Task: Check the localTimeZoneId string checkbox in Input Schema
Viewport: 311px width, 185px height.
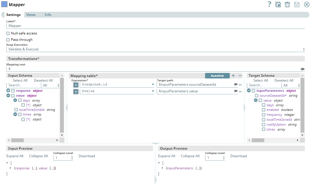Action: [x=16, y=110]
